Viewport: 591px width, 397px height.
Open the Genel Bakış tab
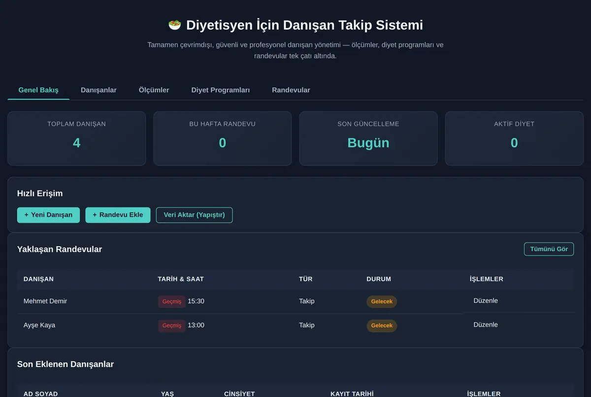(x=38, y=90)
